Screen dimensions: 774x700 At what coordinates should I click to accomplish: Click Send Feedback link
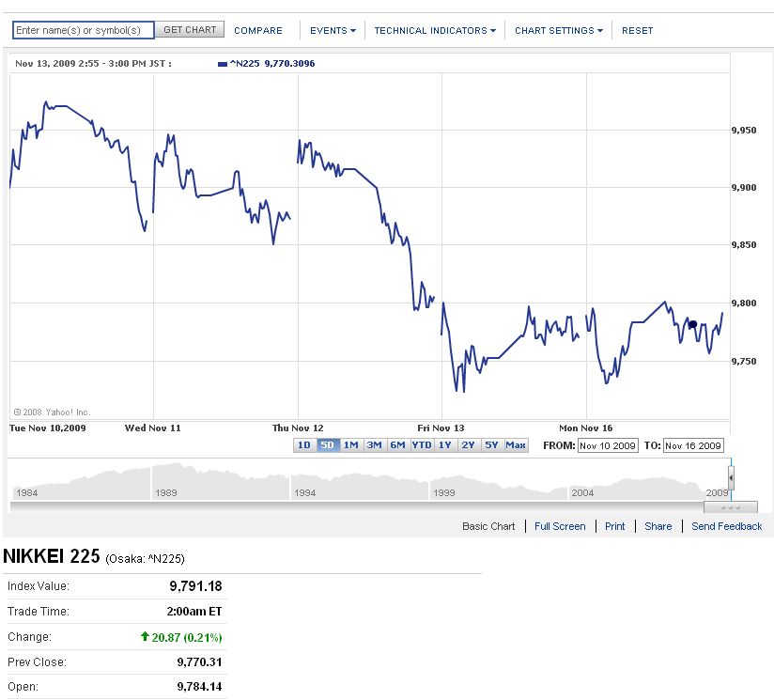(727, 527)
